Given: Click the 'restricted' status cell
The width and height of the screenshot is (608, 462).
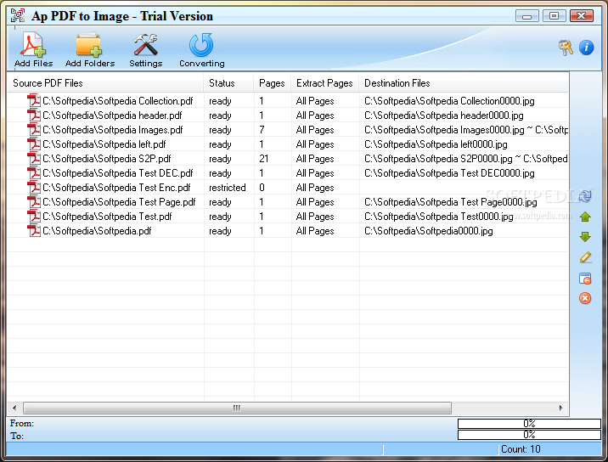Looking at the screenshot, I should click(228, 188).
